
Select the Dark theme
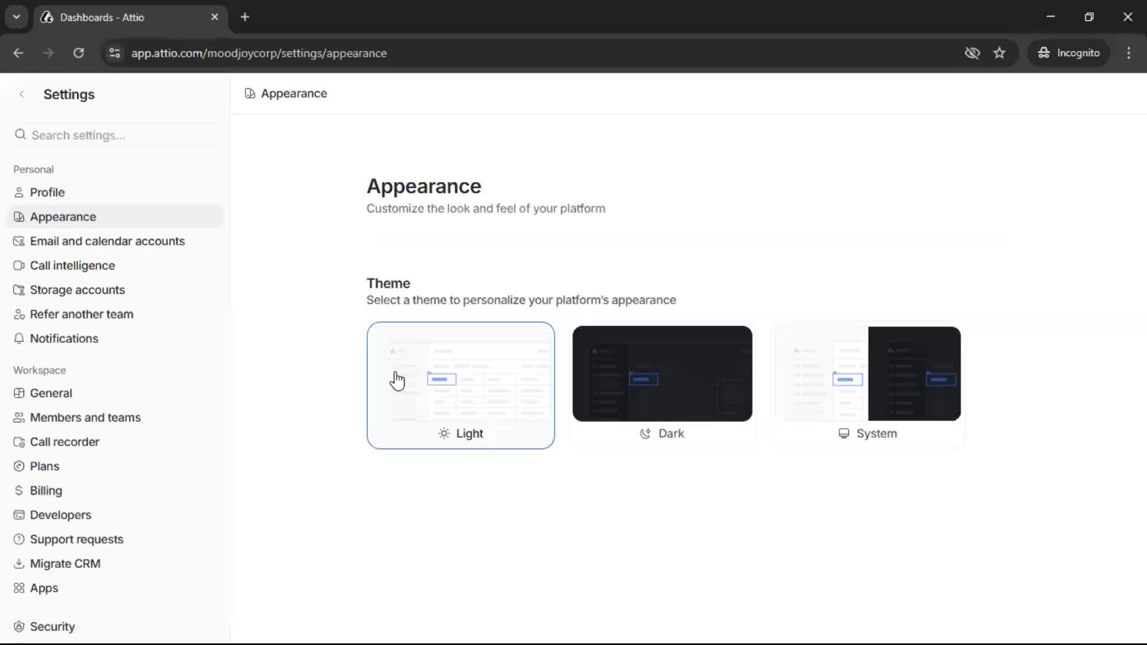click(663, 385)
